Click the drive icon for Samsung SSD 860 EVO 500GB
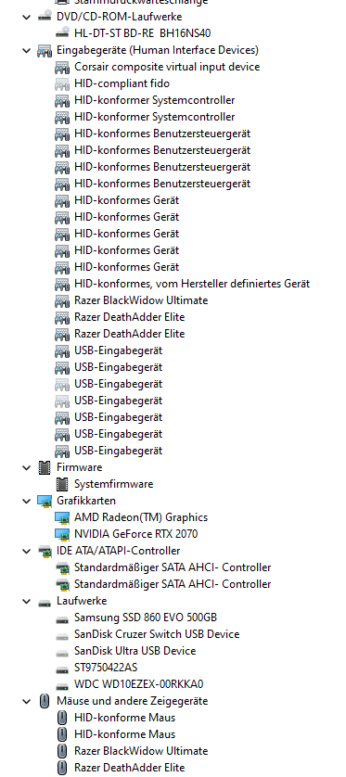346x777 pixels. [x=62, y=619]
